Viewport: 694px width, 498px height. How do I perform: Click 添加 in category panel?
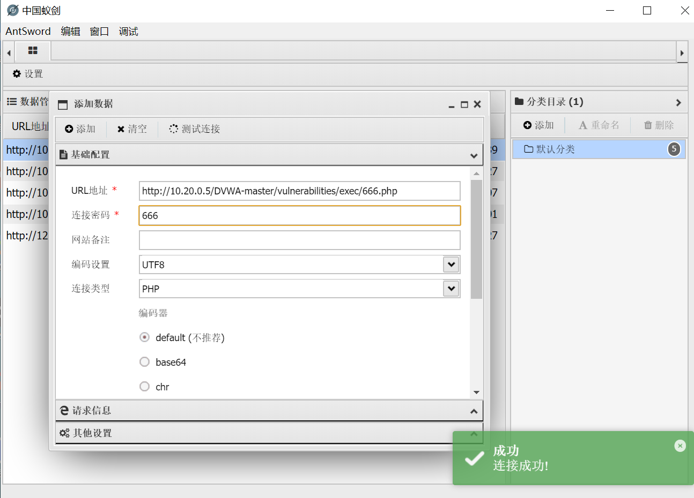tap(538, 125)
